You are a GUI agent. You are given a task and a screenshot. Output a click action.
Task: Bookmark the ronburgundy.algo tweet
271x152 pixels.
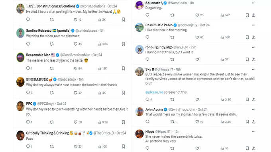point(247,60)
